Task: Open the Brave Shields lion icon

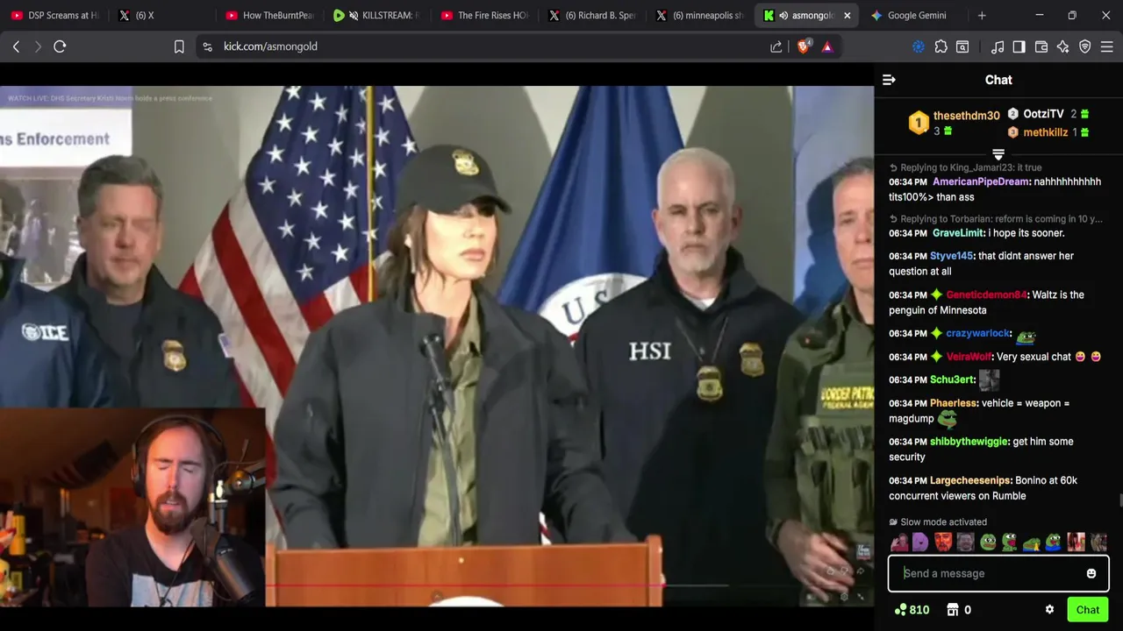Action: (x=803, y=46)
